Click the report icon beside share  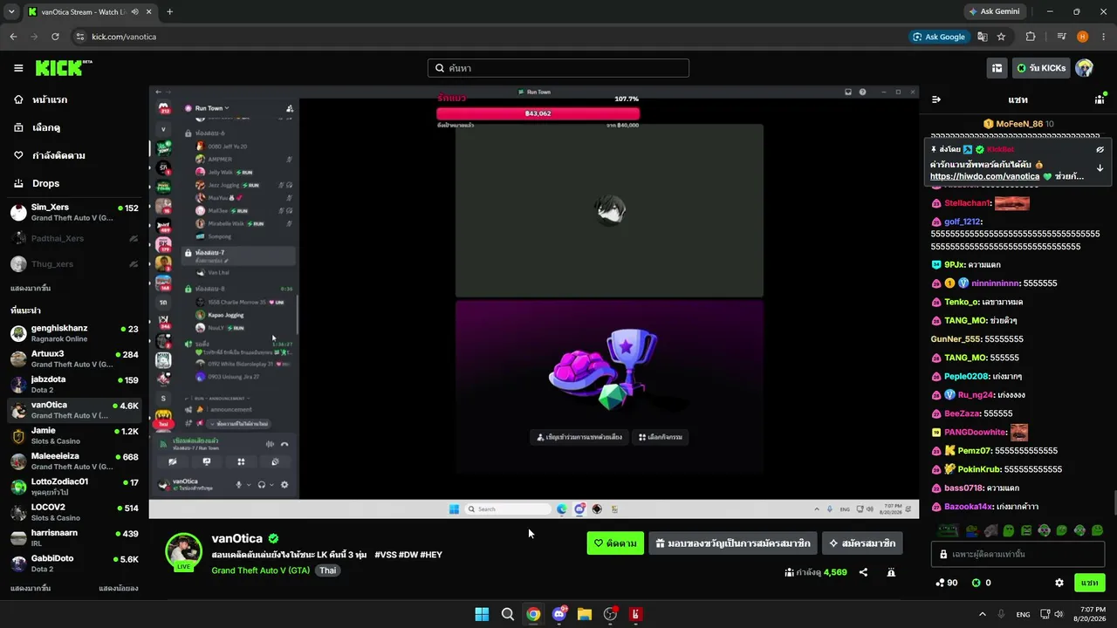(x=891, y=572)
